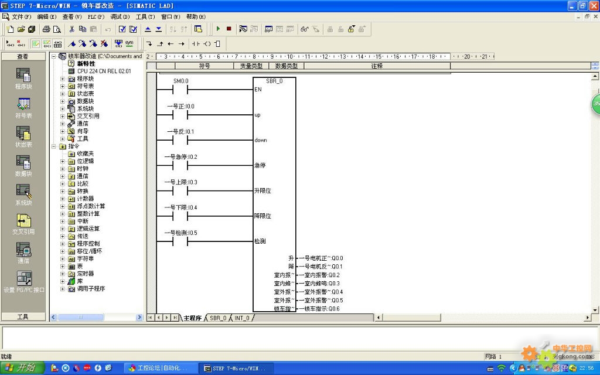Image resolution: width=600 pixels, height=375 pixels.
Task: Expand the 程序块 tree node
Action: (x=62, y=79)
